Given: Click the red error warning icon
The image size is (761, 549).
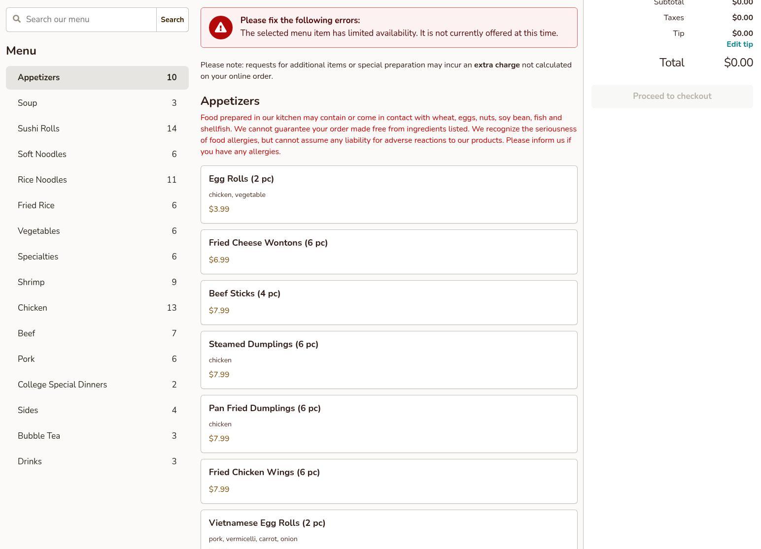Looking at the screenshot, I should [x=220, y=28].
